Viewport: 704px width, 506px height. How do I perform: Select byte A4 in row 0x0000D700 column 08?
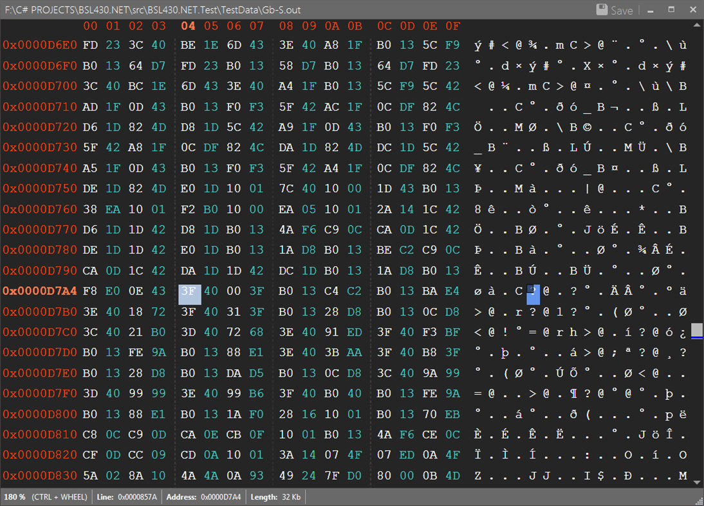(286, 86)
